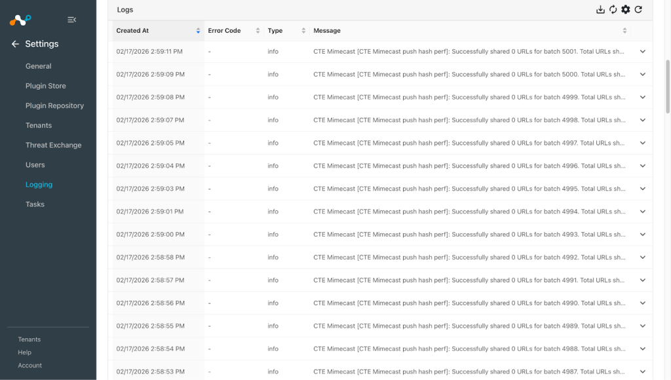The height and width of the screenshot is (380, 671).
Task: Expand the log row for batch 4999
Action: tap(642, 97)
